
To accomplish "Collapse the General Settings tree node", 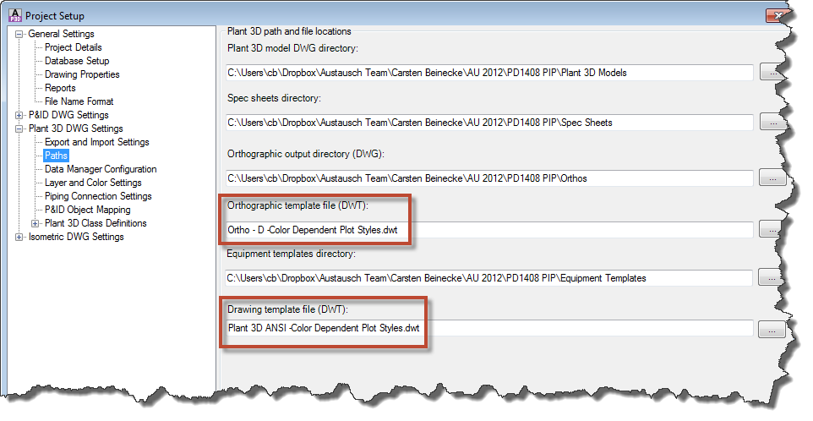I will [19, 34].
